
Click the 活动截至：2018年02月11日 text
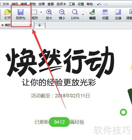60,96
